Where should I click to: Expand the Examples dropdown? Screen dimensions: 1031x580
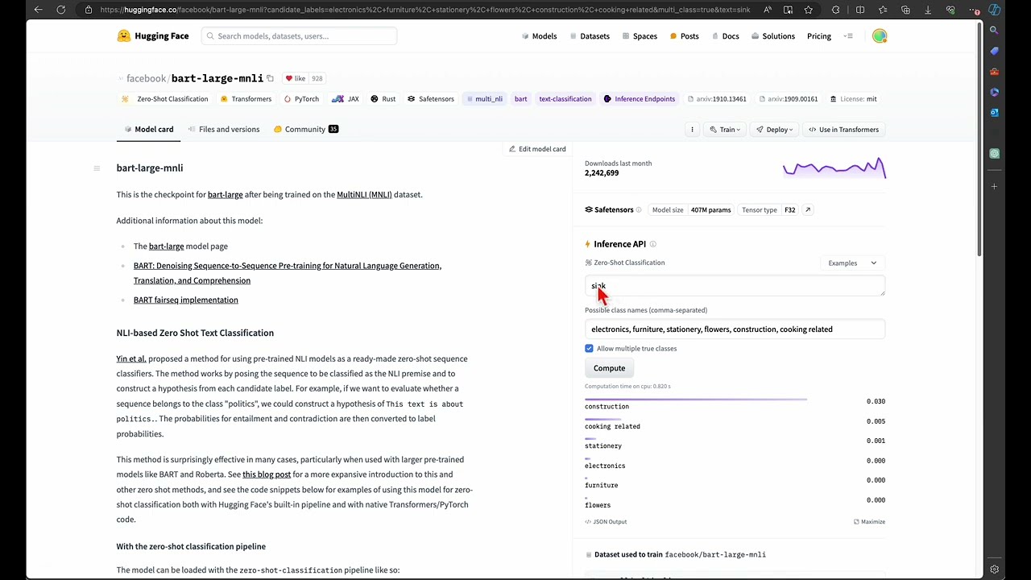(852, 263)
